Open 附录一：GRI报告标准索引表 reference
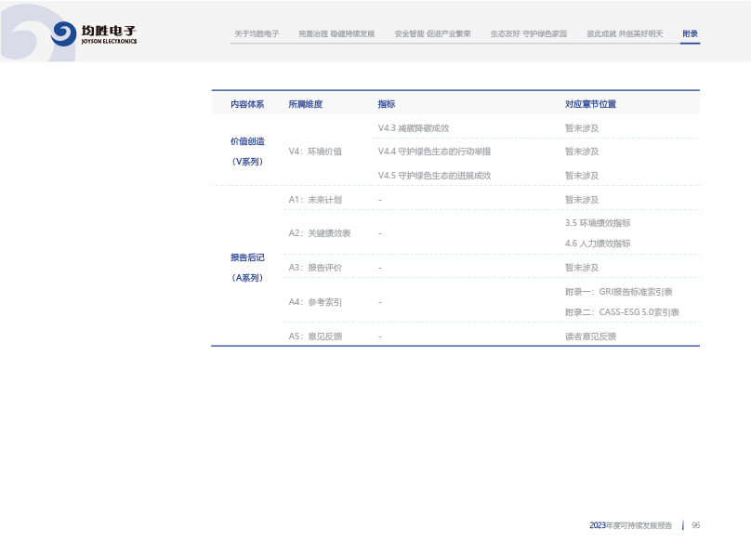This screenshot has width=751, height=554. (618, 292)
